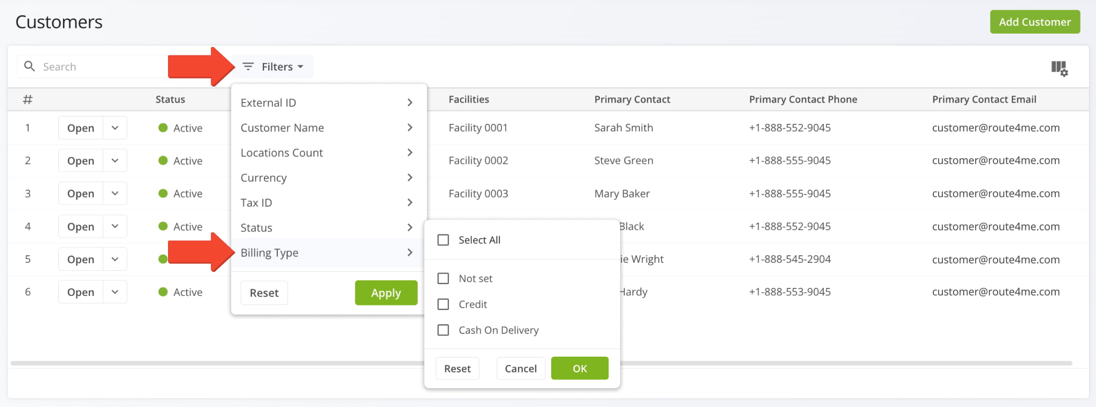This screenshot has height=407, width=1096.
Task: Click the Locations Count arrow icon
Action: [410, 153]
